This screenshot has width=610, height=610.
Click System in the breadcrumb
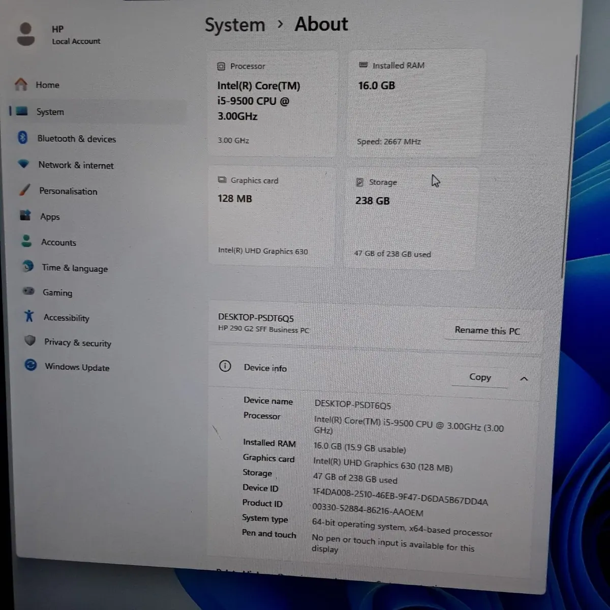tap(235, 25)
